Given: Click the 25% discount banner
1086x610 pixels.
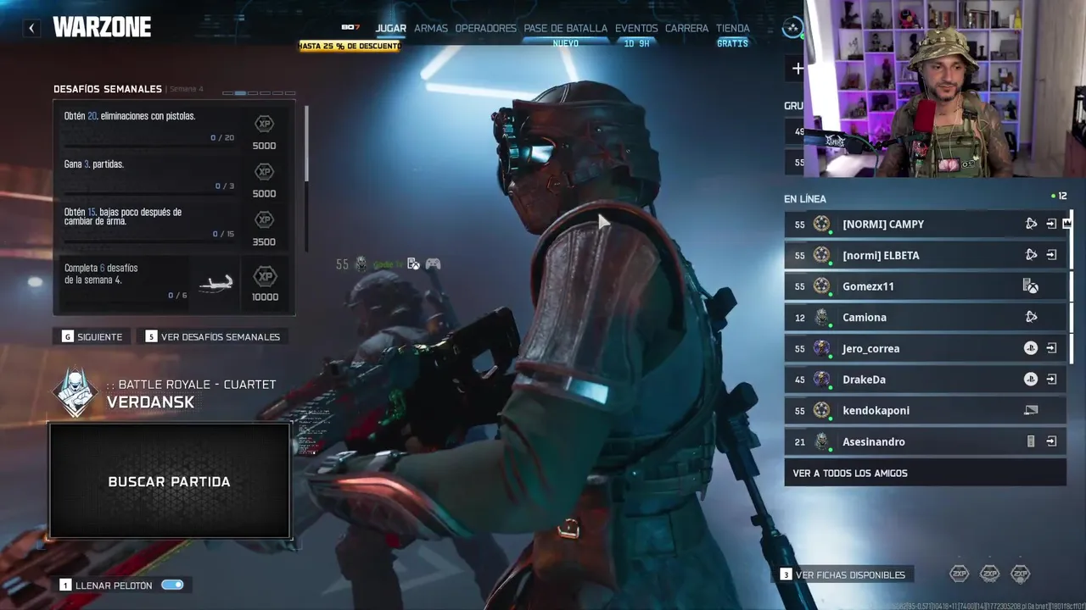Looking at the screenshot, I should [x=349, y=46].
